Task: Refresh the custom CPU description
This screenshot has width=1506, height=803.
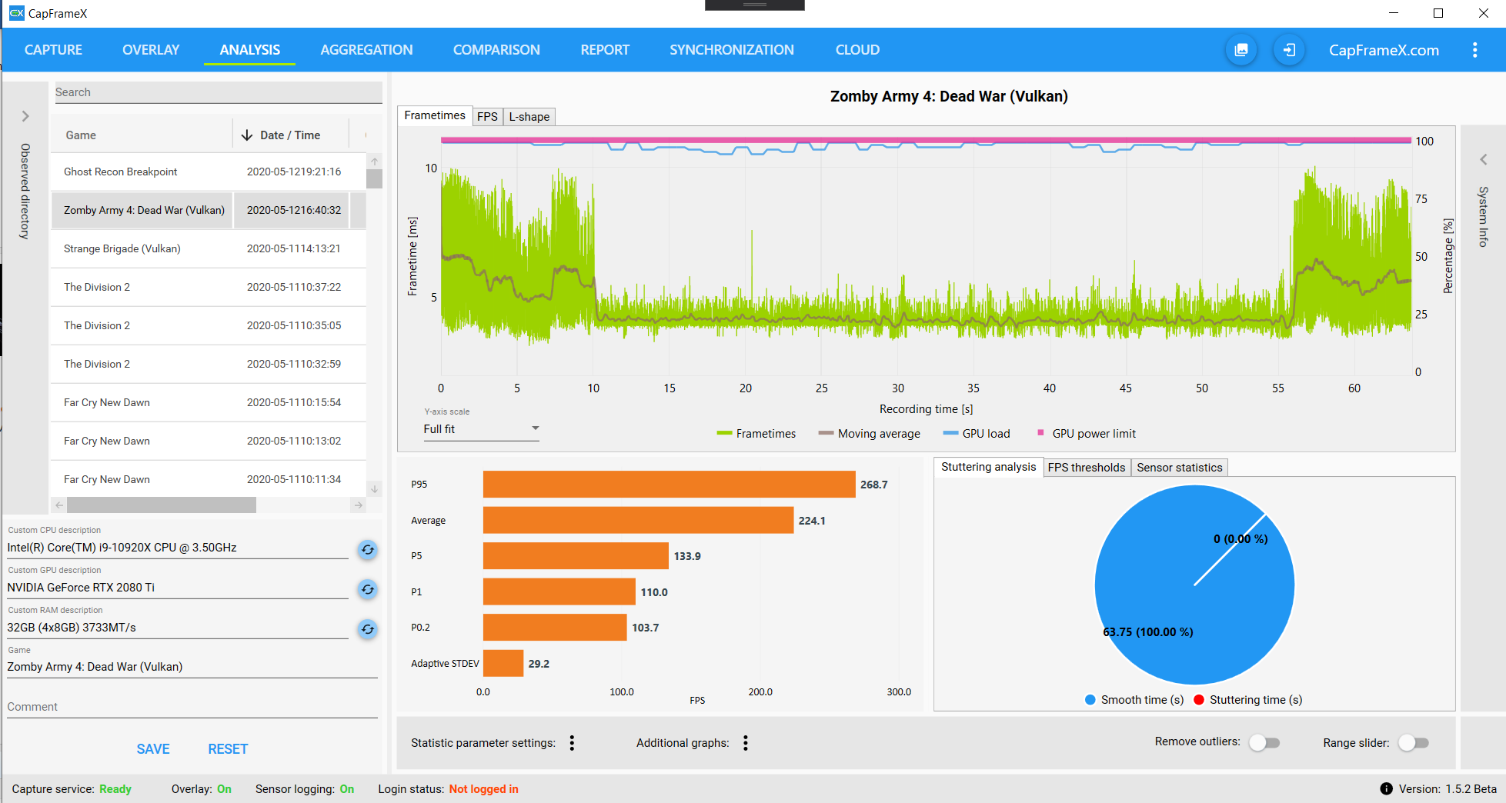Action: 368,549
